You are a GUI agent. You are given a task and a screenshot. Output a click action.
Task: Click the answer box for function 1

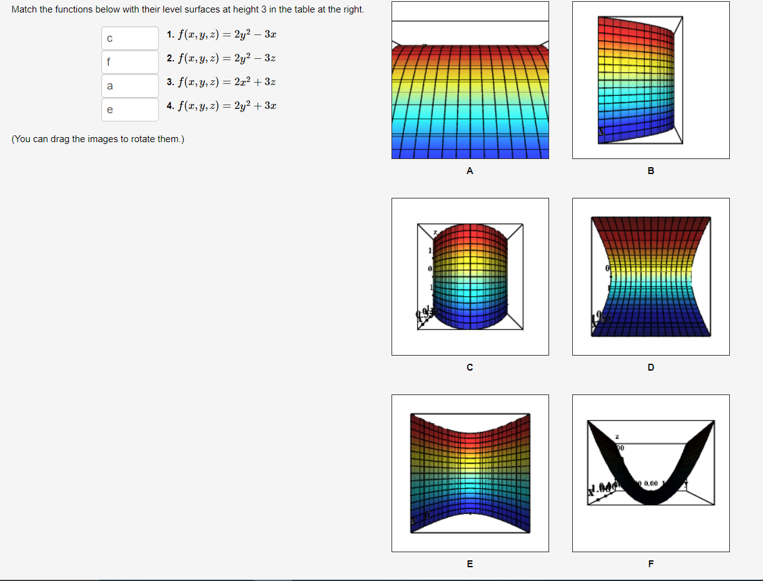[130, 38]
